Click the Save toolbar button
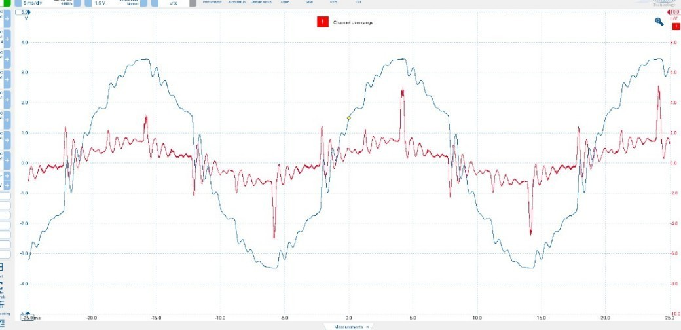The height and width of the screenshot is (330, 681). click(x=309, y=2)
